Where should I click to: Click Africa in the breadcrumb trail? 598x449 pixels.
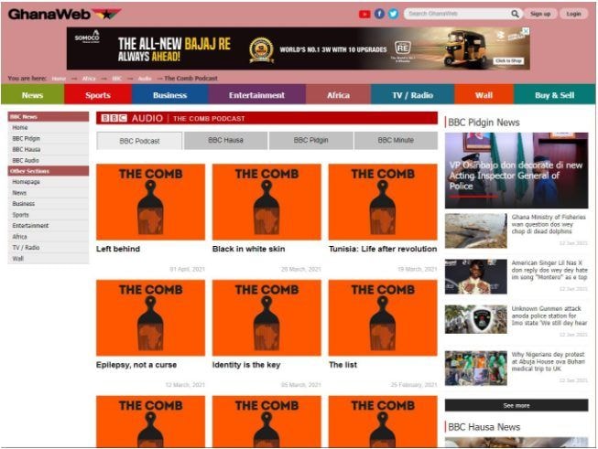coord(89,79)
